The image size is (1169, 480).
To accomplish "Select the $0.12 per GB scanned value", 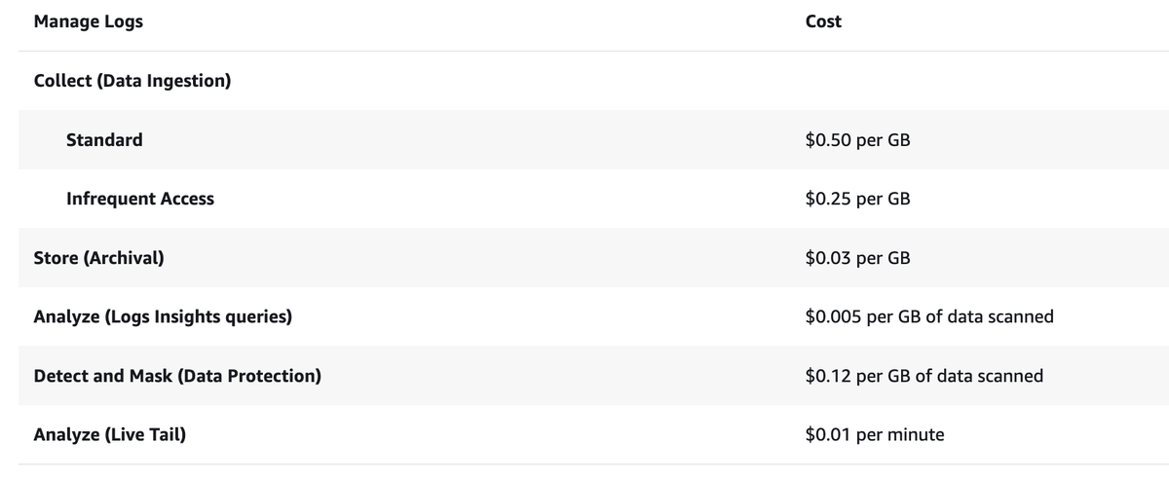I will 924,376.
